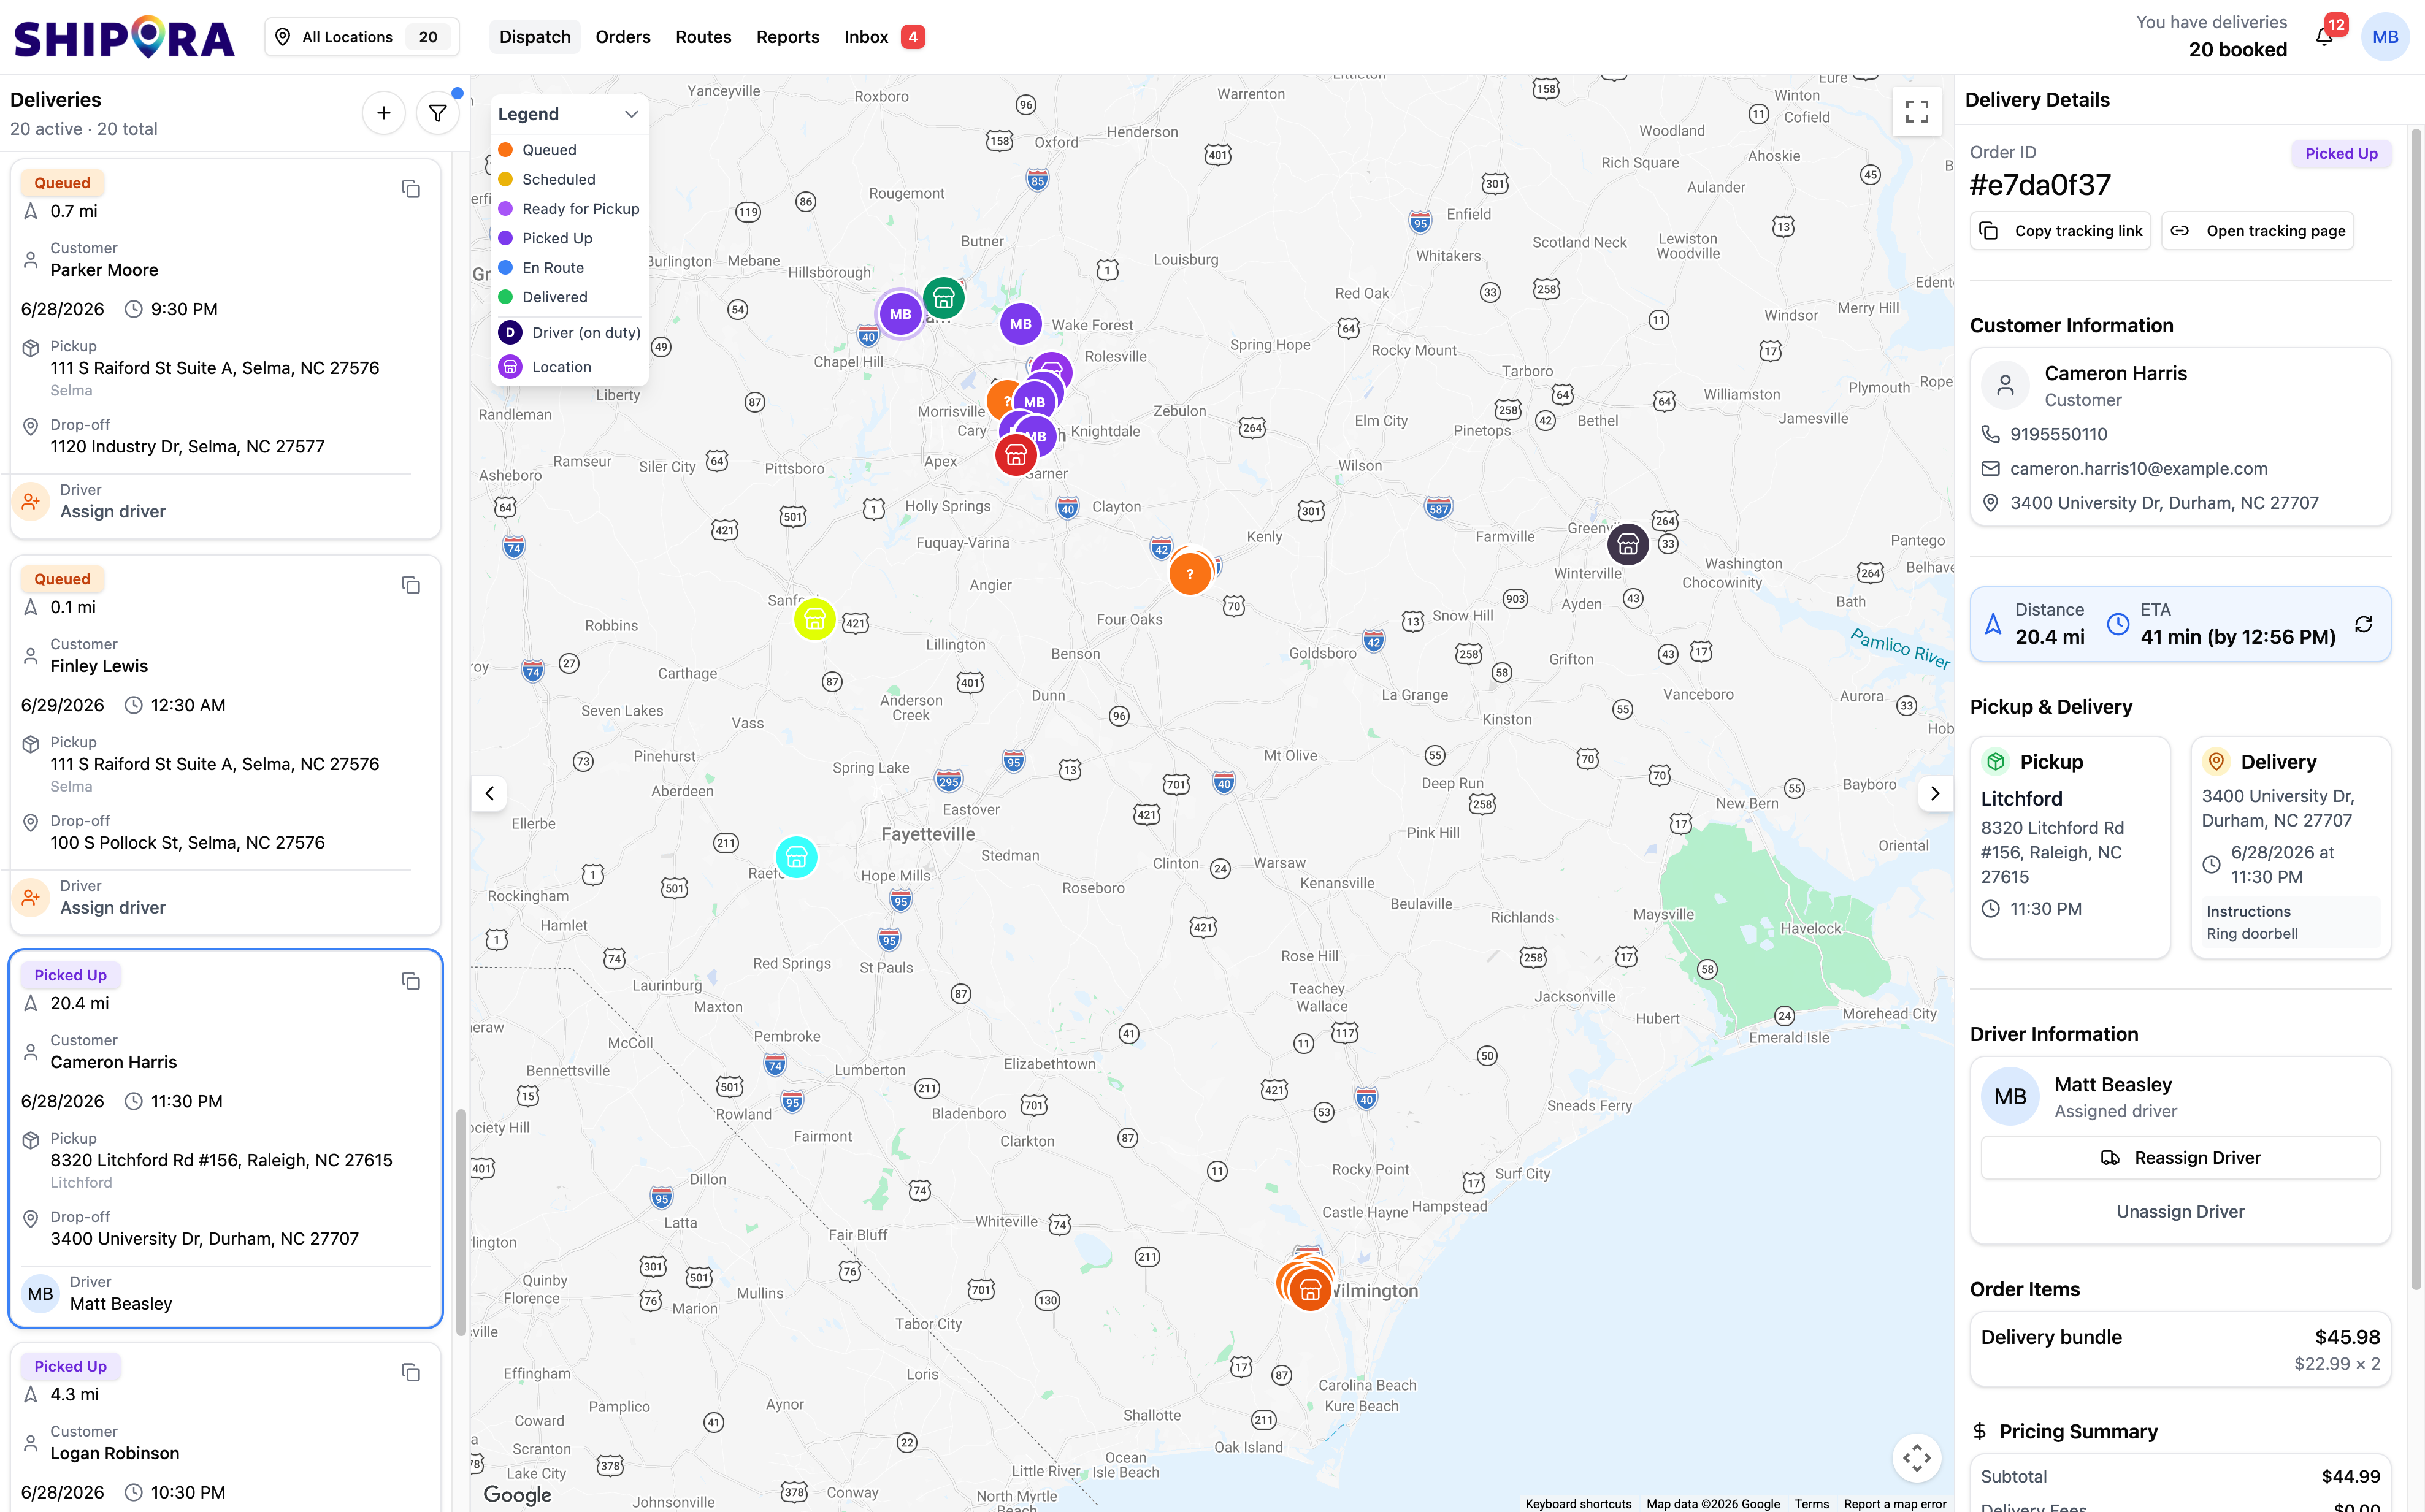The image size is (2425, 1512).
Task: Click Copy tracking link button
Action: [x=2061, y=231]
